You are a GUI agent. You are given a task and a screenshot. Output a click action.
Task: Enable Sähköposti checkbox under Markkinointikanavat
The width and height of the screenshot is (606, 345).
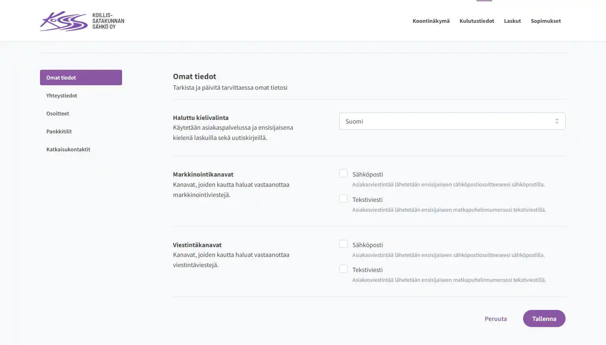coord(343,174)
